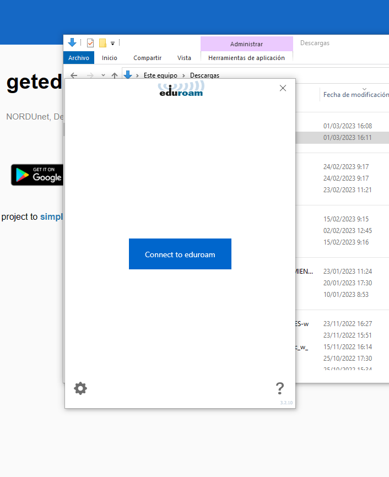Select file row dated 15/11/2022 16:14
The height and width of the screenshot is (477, 389).
click(342, 347)
